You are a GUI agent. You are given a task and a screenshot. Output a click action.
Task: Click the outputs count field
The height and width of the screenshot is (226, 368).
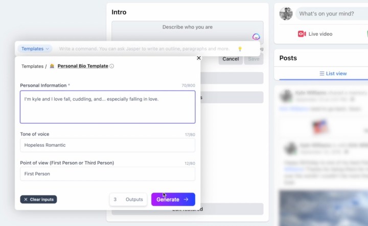coord(116,199)
